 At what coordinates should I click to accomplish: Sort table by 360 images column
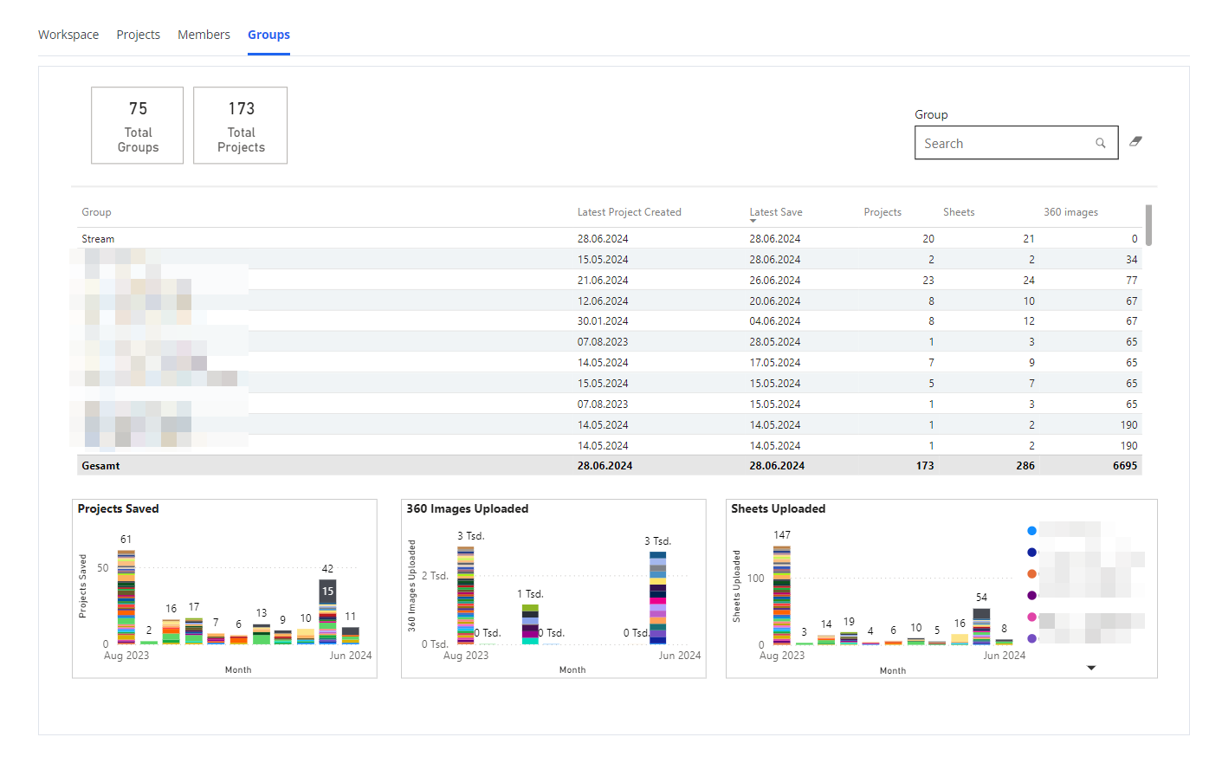[1070, 212]
